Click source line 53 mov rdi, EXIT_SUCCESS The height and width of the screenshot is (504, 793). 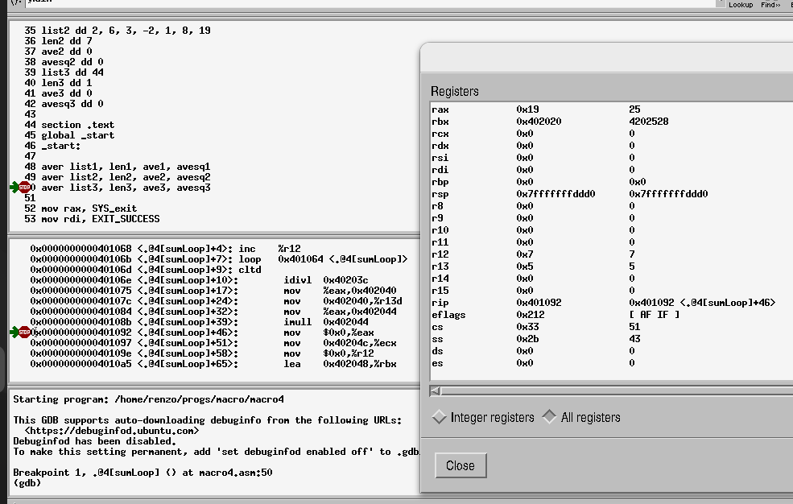(92, 220)
